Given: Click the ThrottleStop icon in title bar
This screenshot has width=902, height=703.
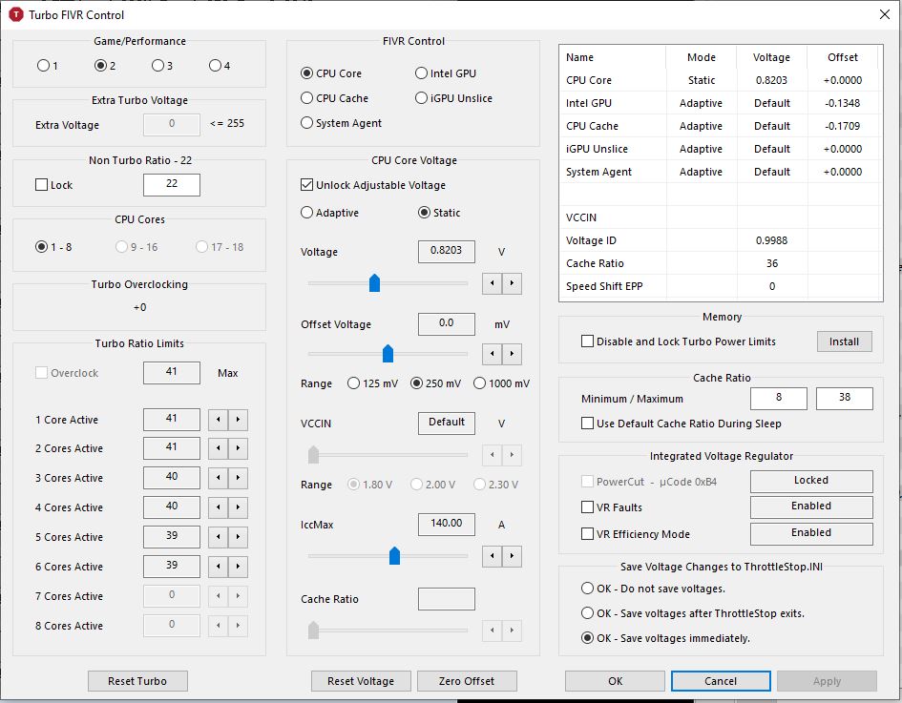Looking at the screenshot, I should pos(16,14).
